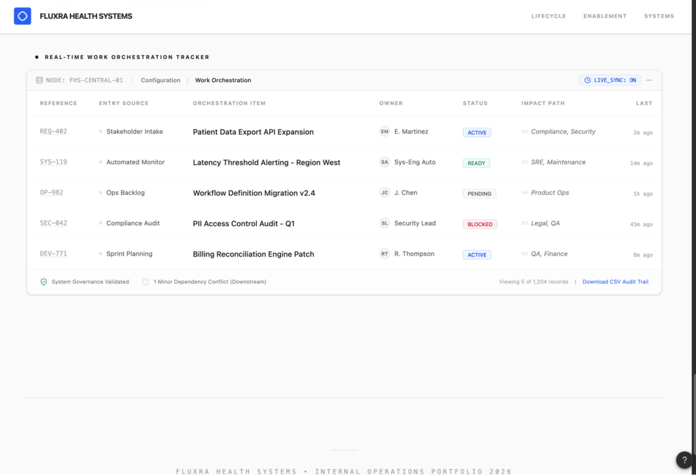Open reference link OP-982
The image size is (696, 475).
[52, 193]
